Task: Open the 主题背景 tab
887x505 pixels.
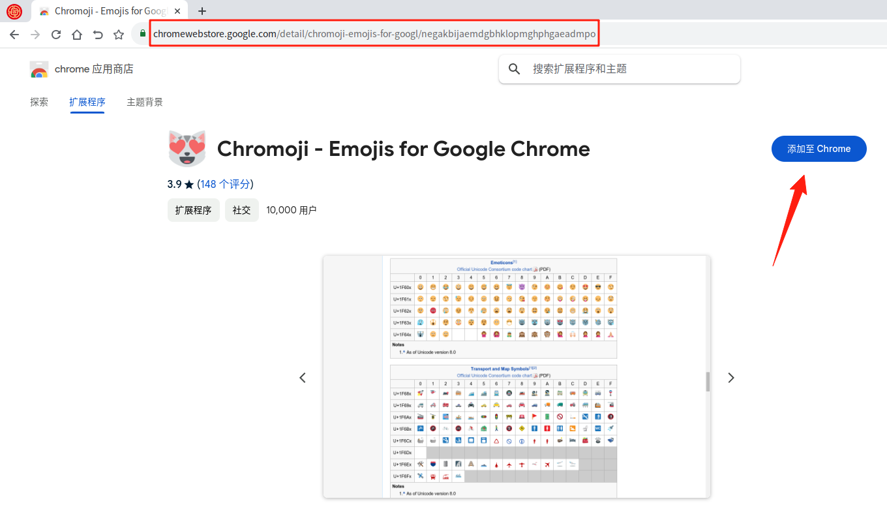Action: pyautogui.click(x=145, y=102)
